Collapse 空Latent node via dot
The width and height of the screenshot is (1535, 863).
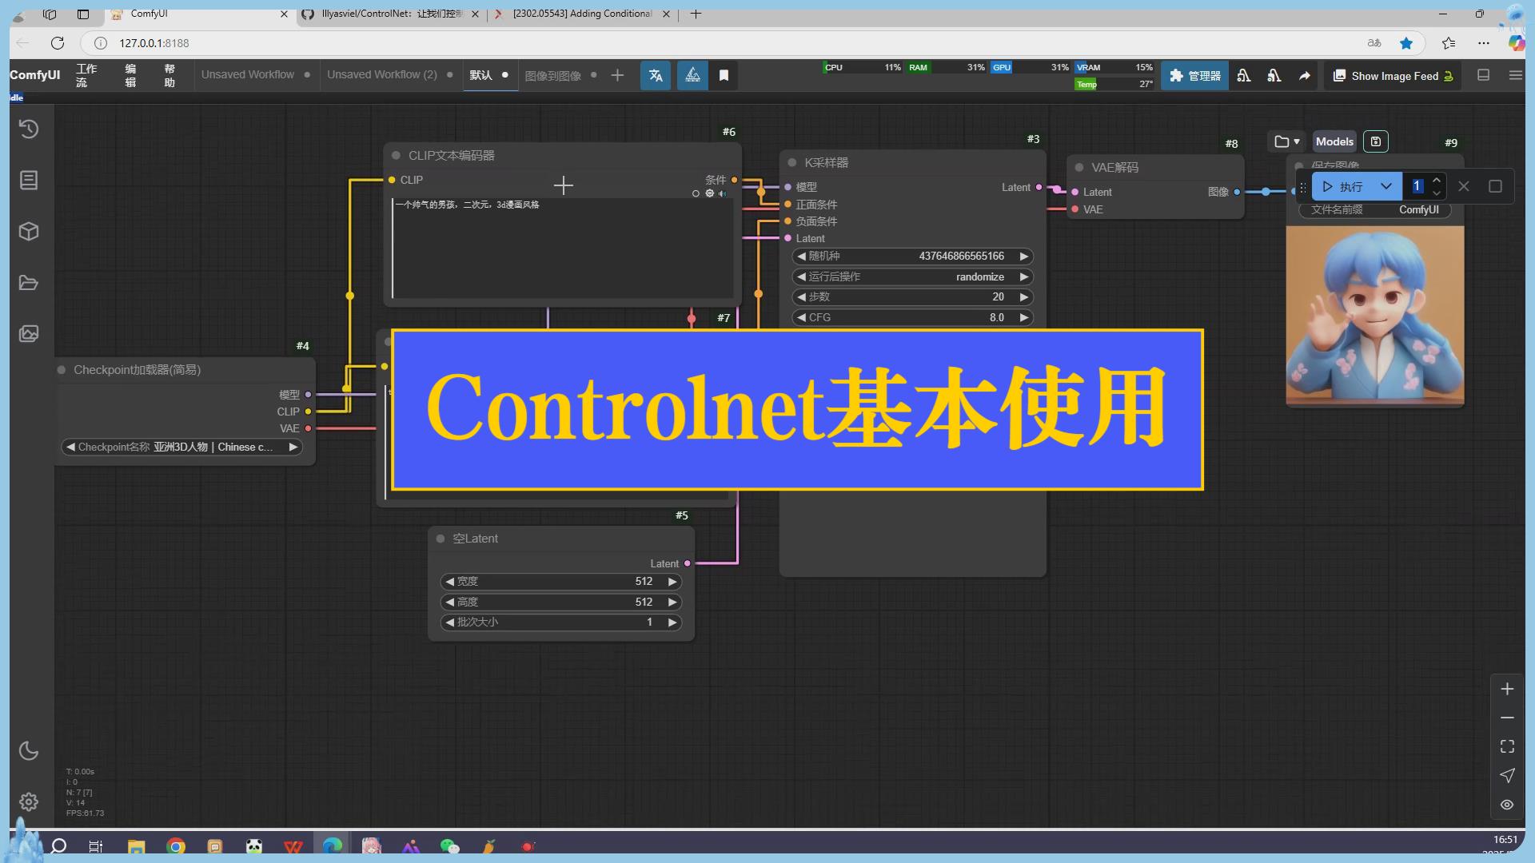(x=441, y=539)
